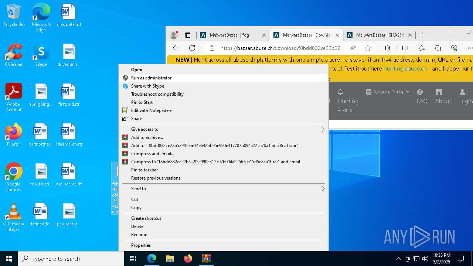The width and height of the screenshot is (473, 266).
Task: Go to FAQ page link
Action: click(x=422, y=96)
